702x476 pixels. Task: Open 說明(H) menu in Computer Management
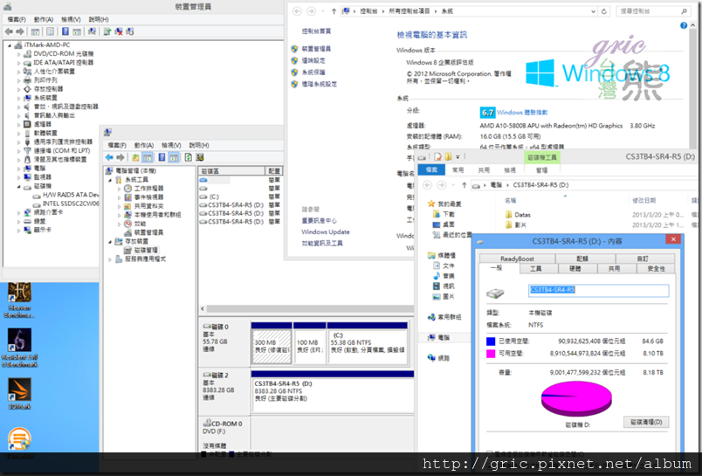click(x=199, y=145)
